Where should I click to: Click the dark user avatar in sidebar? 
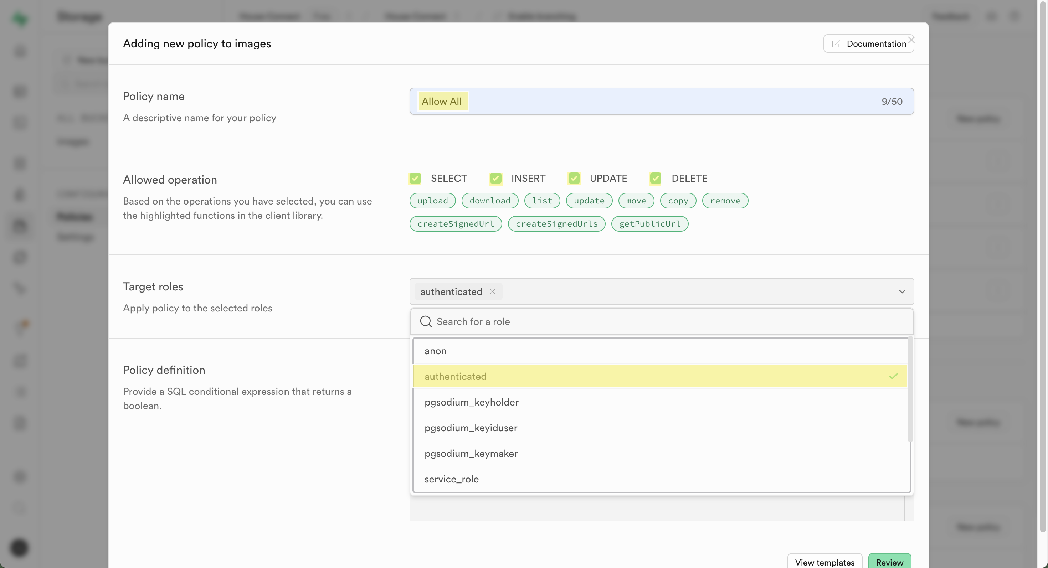click(x=19, y=548)
